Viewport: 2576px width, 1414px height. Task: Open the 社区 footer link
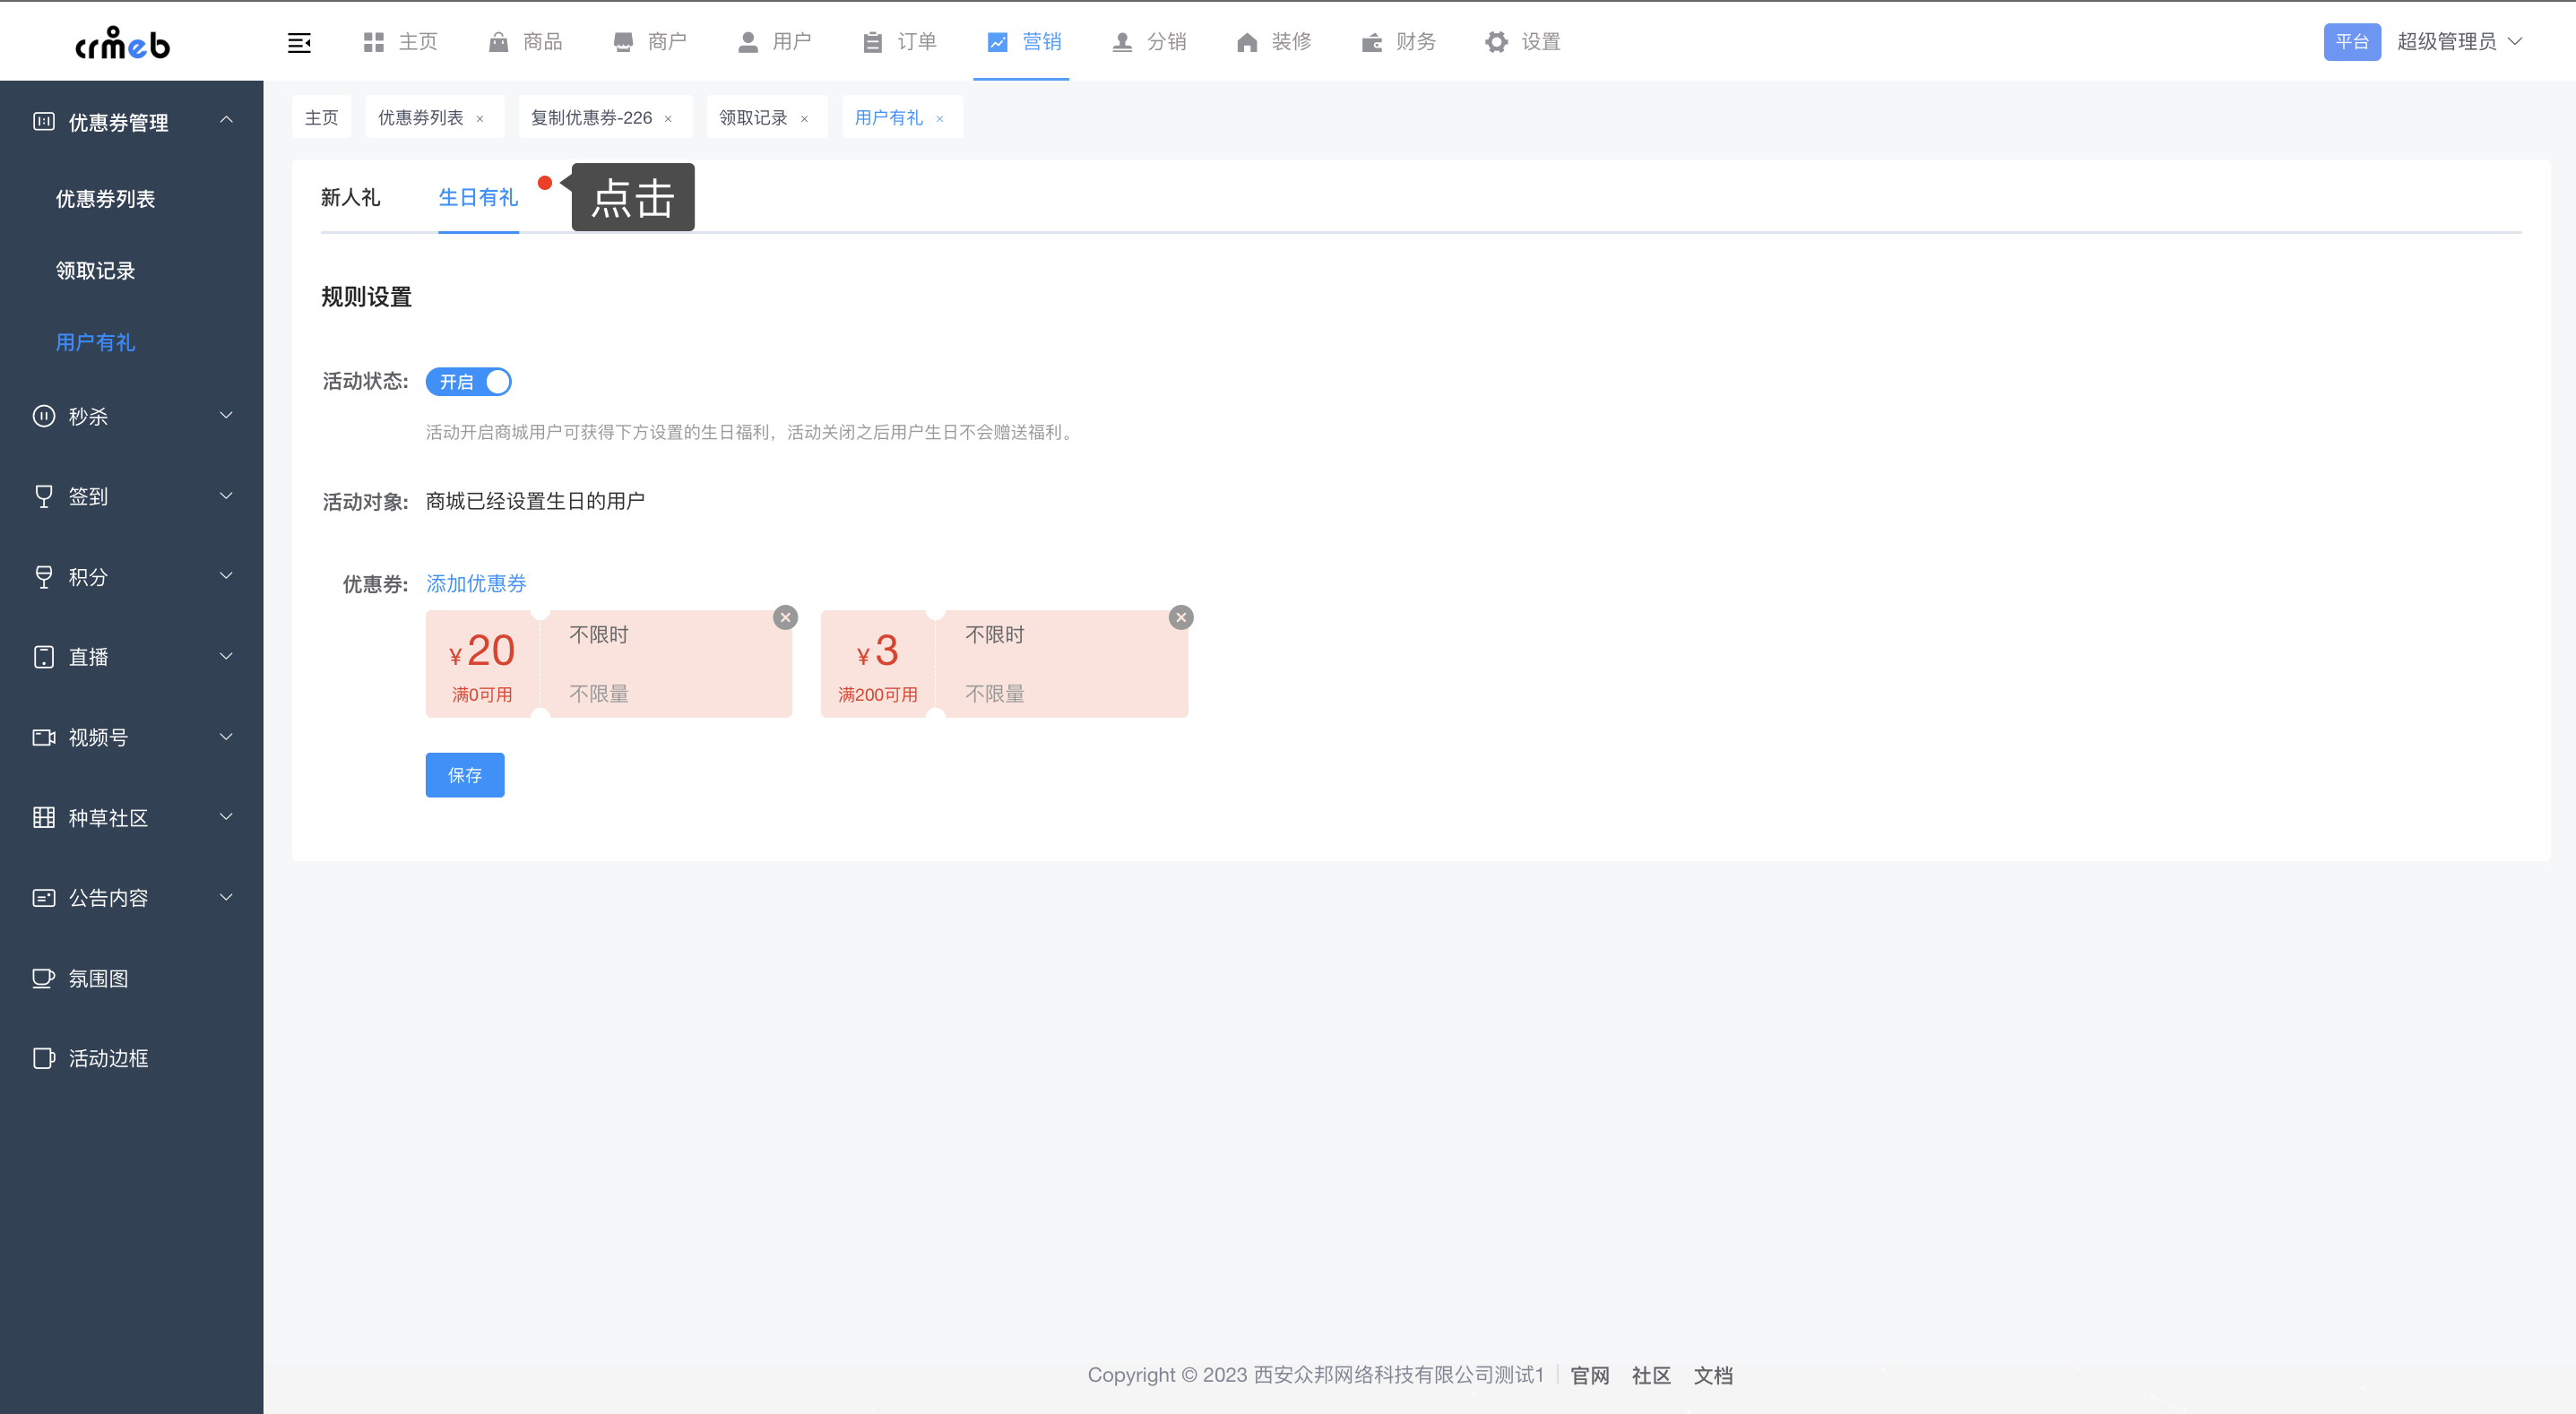coord(1651,1375)
